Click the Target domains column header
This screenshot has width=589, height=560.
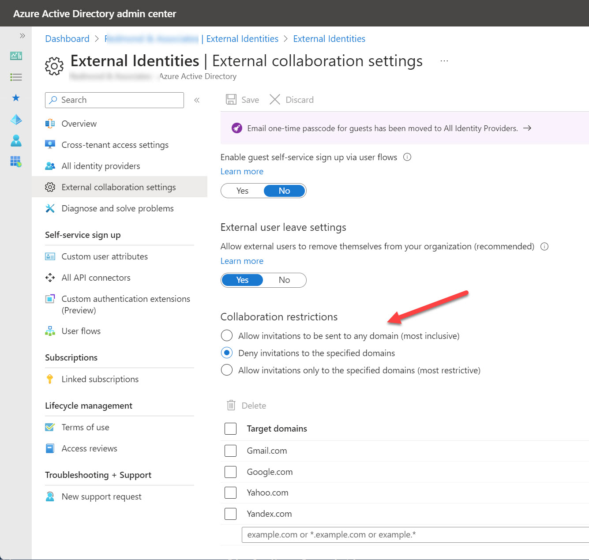coord(277,428)
